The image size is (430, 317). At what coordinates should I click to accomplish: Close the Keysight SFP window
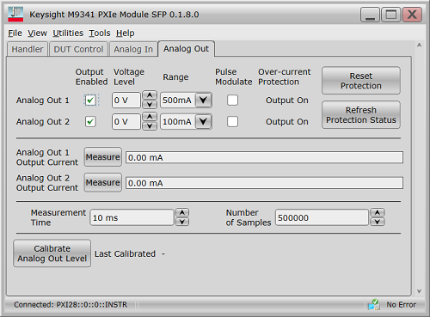(x=412, y=15)
